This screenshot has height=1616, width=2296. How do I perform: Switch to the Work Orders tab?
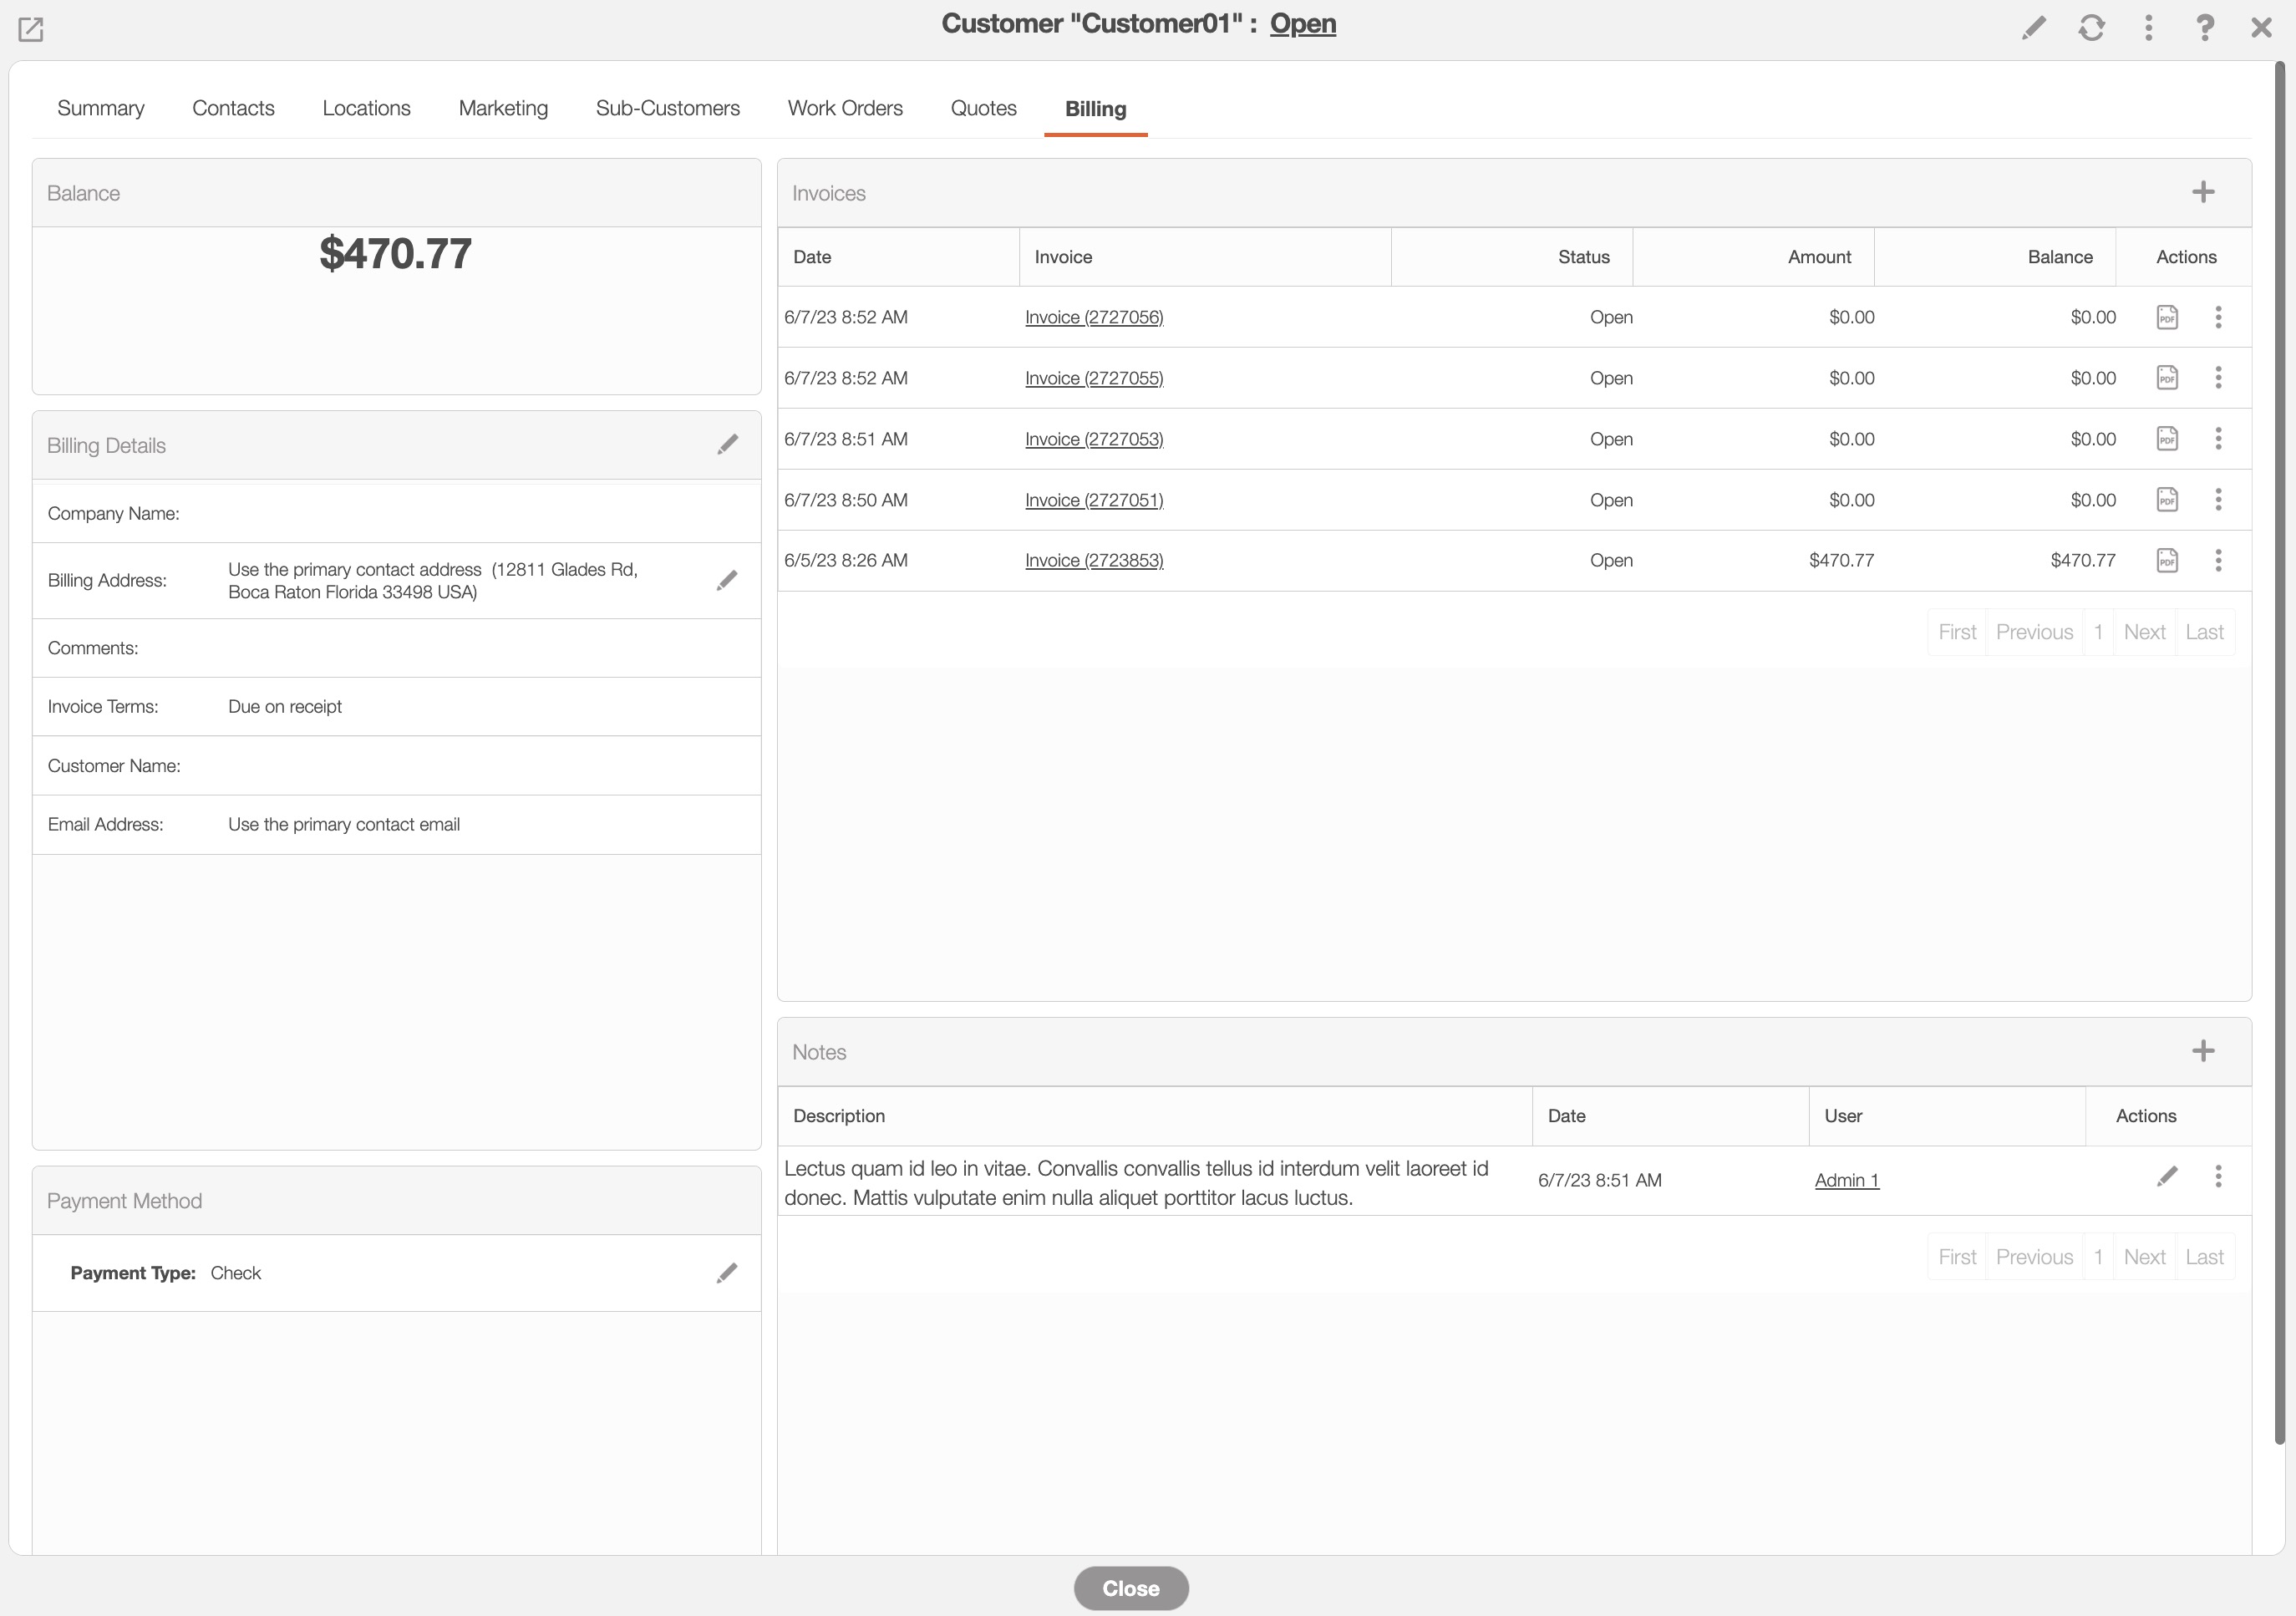(845, 108)
